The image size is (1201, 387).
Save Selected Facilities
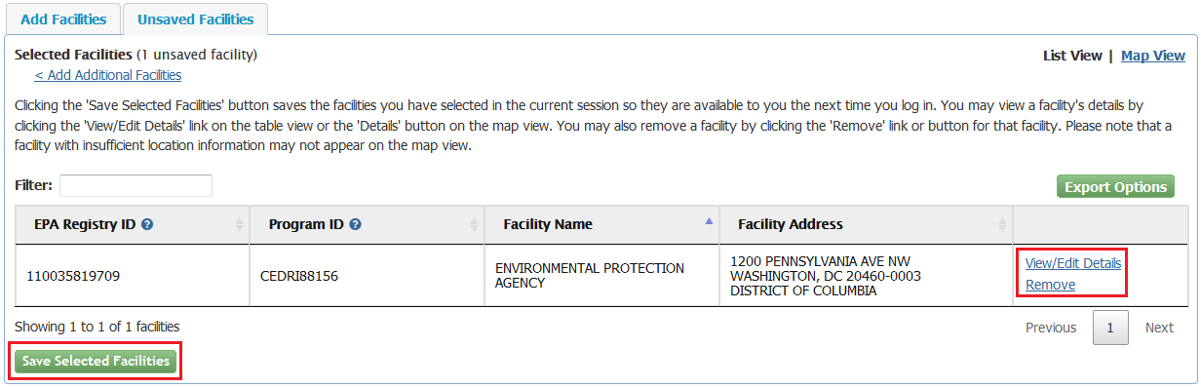pos(96,362)
